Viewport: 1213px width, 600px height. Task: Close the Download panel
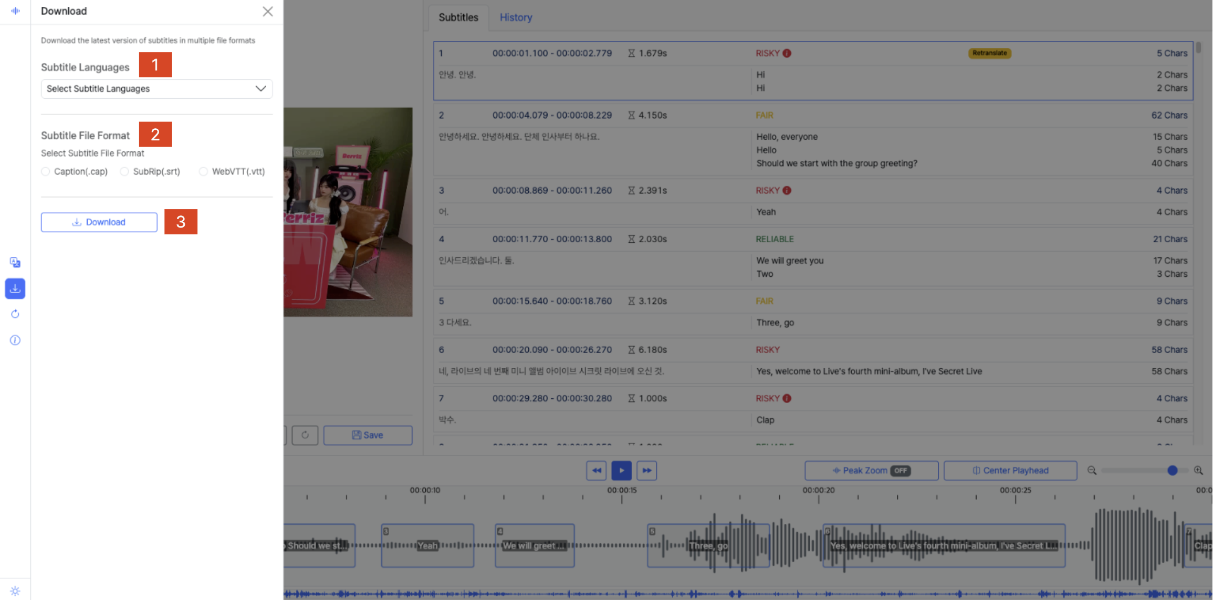(268, 11)
